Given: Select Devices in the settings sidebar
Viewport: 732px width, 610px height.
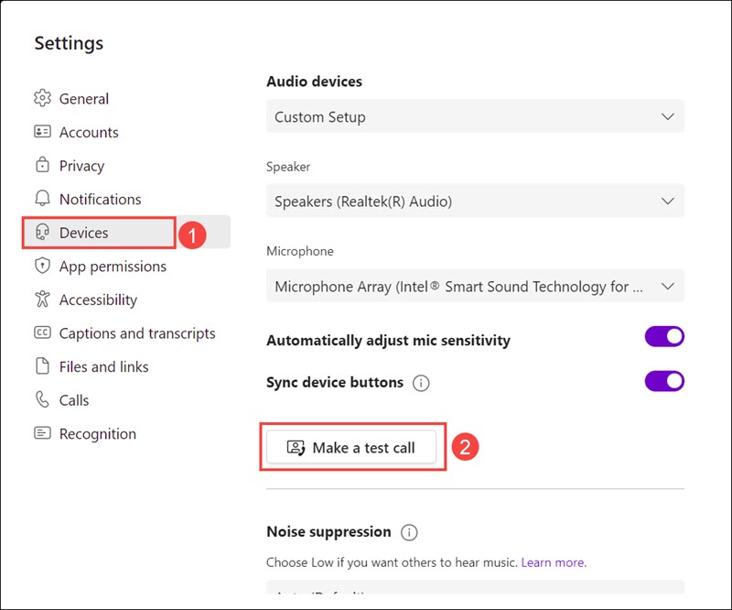Looking at the screenshot, I should pyautogui.click(x=84, y=233).
